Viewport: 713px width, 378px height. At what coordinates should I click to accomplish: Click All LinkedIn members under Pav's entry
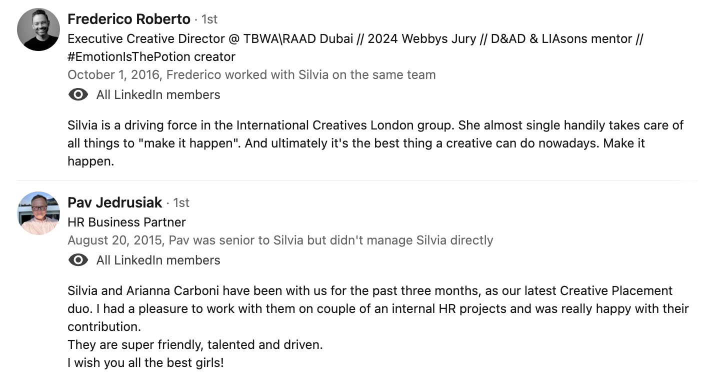coord(158,260)
